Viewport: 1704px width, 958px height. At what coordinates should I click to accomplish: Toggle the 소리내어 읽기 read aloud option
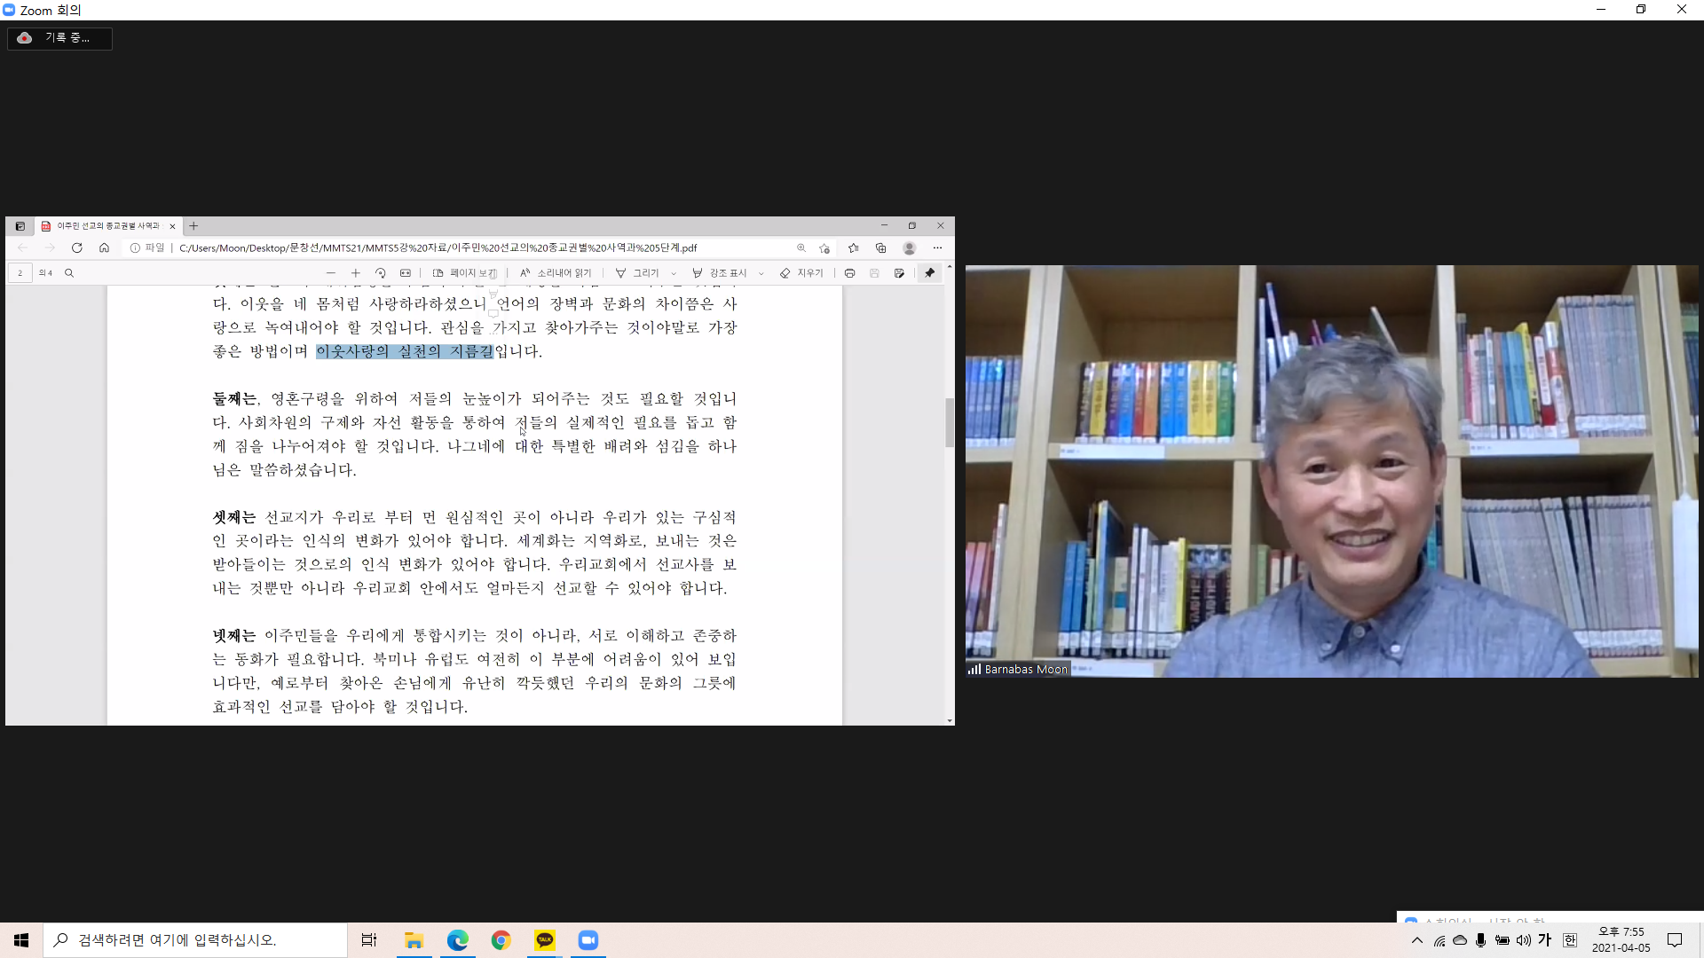[556, 273]
